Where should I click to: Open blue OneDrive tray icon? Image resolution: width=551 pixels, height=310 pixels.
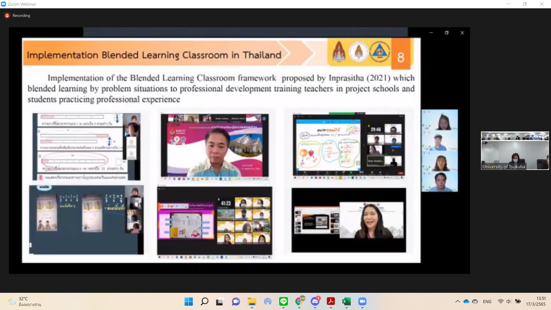(466, 301)
